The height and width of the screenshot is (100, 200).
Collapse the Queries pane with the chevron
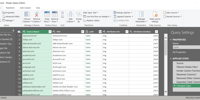click(x=13, y=30)
